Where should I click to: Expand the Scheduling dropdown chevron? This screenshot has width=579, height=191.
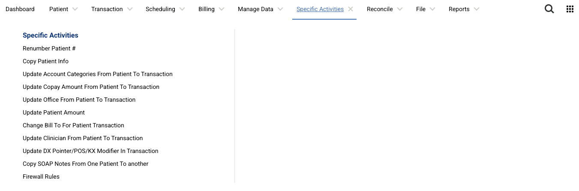pos(182,9)
